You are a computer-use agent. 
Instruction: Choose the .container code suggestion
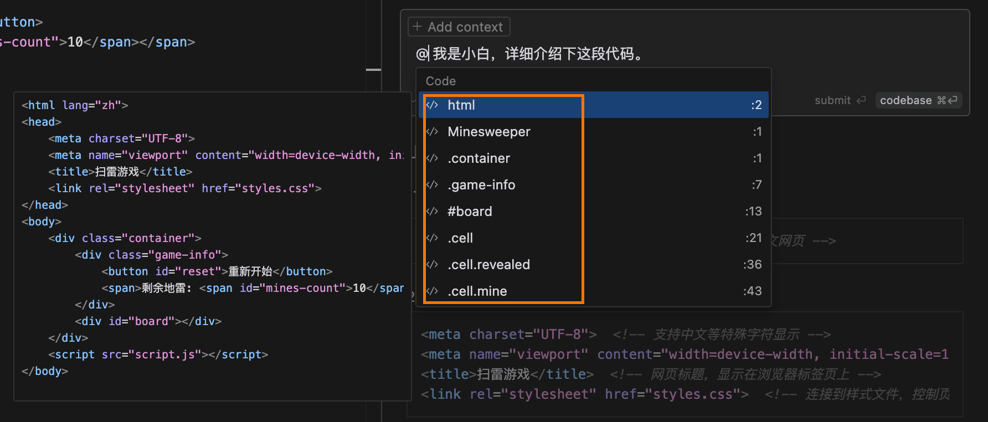tap(594, 158)
